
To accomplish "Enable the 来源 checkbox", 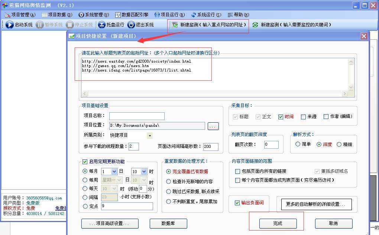I will [303, 117].
